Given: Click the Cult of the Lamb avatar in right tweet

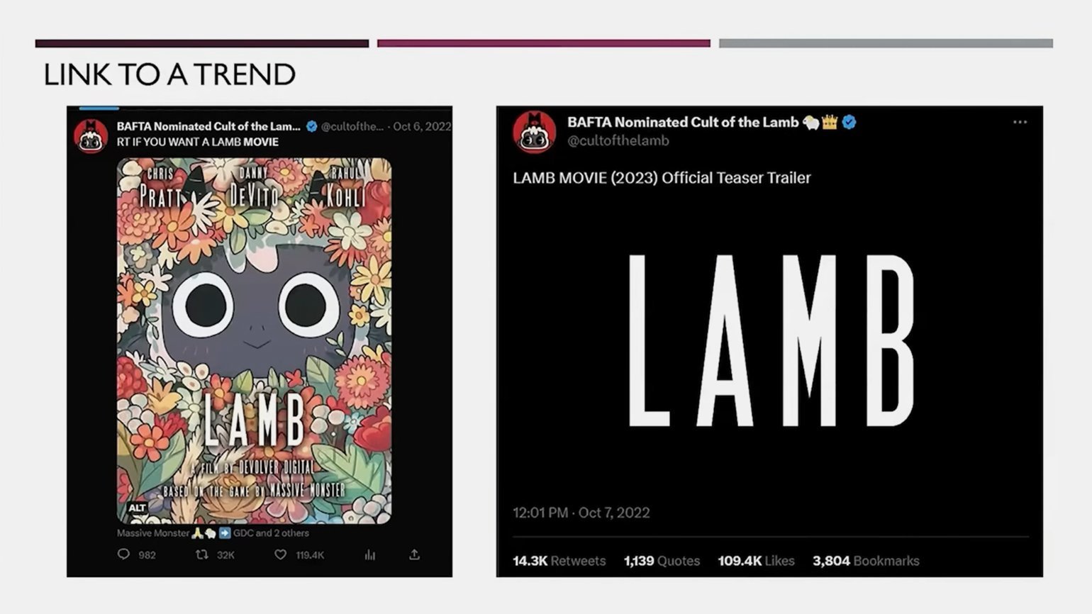Looking at the screenshot, I should coord(535,132).
